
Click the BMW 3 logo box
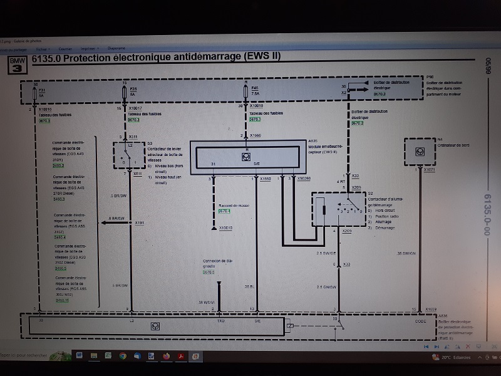pos(18,65)
